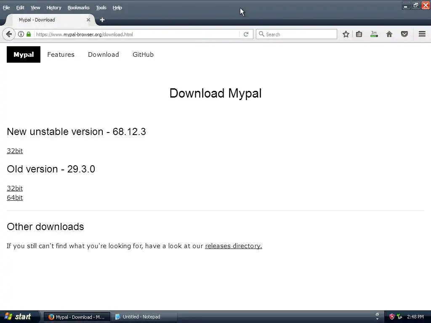This screenshot has width=431, height=323.
Task: Click the Download Mypal heading
Action: pos(215,93)
